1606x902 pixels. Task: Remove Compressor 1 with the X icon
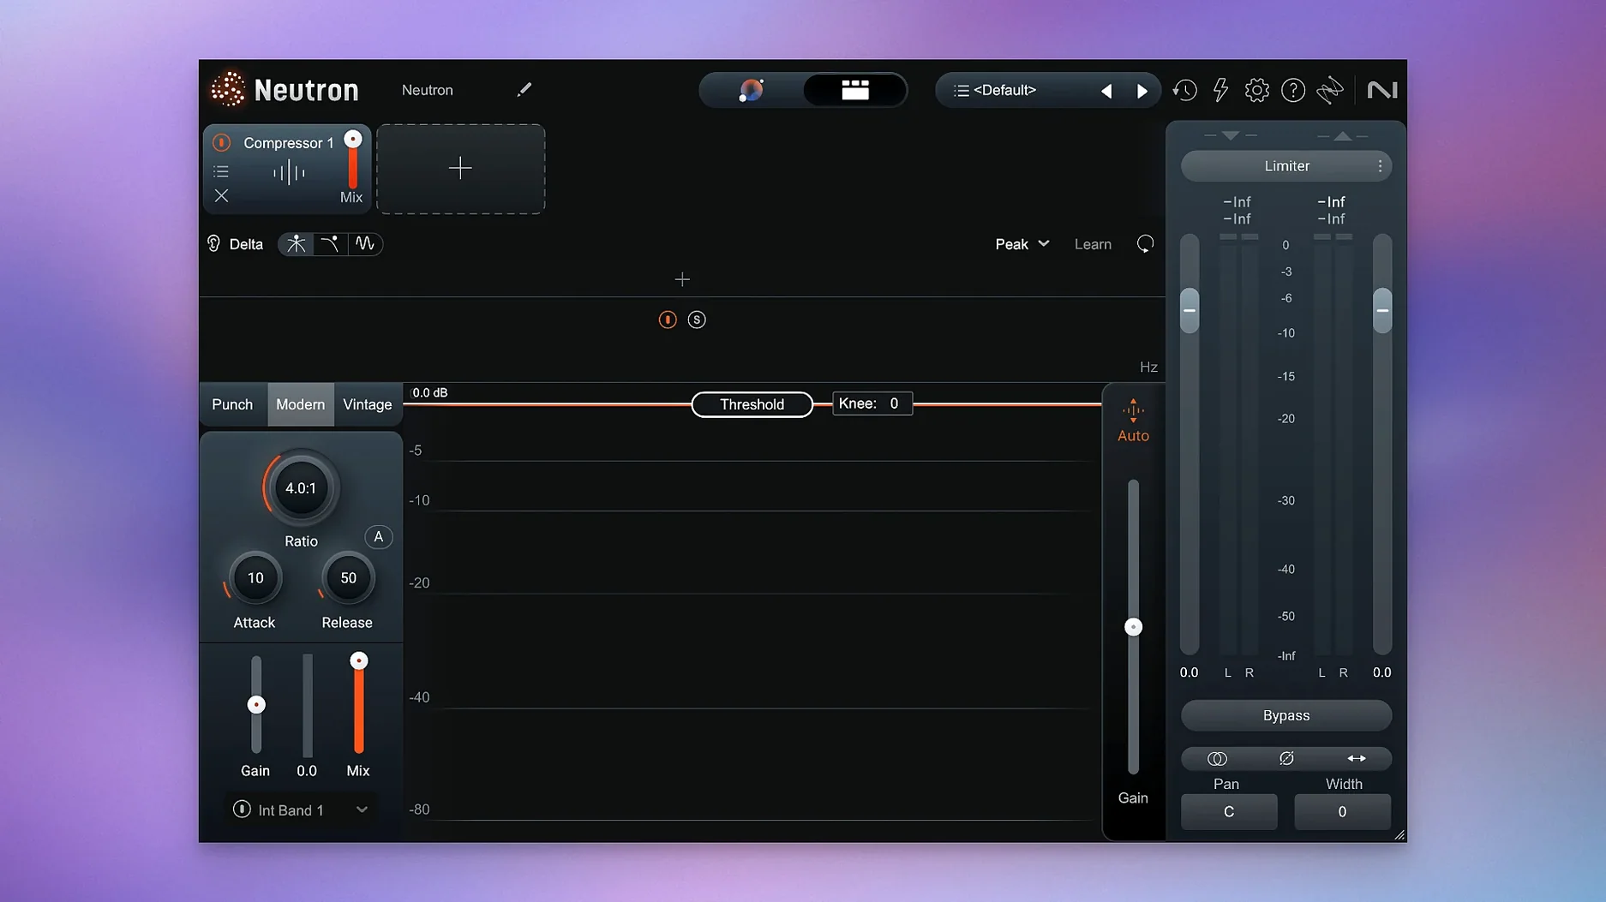click(x=221, y=196)
